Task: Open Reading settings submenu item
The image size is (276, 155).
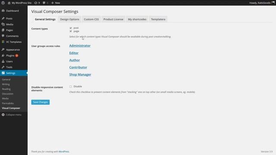Action: pyautogui.click(x=6, y=89)
